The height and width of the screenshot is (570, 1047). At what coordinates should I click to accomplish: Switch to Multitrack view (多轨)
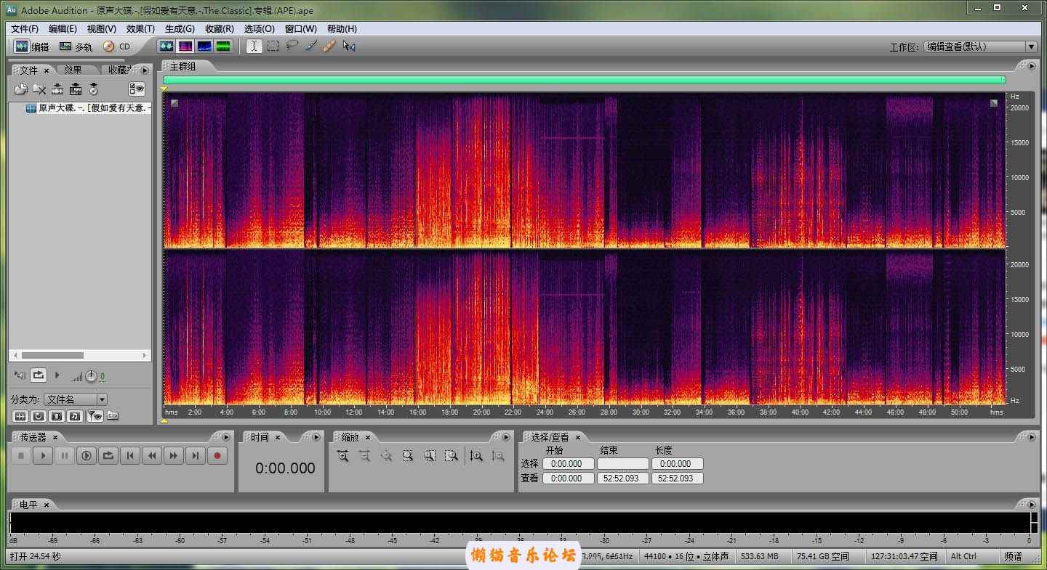tap(76, 46)
